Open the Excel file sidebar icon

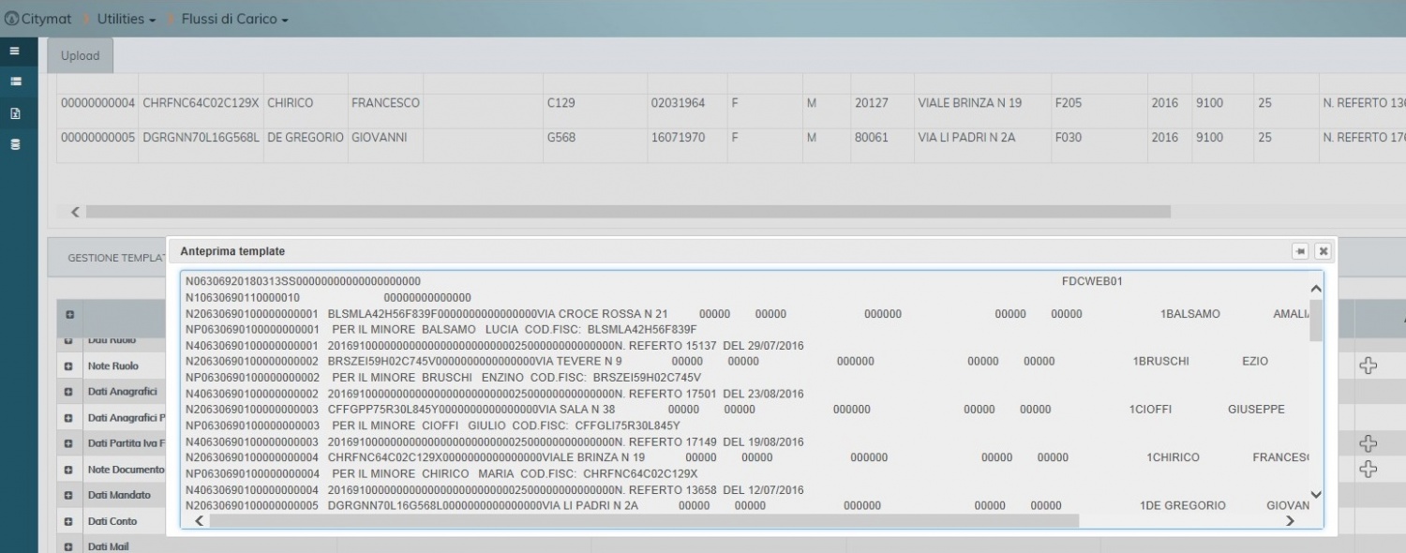[15, 113]
